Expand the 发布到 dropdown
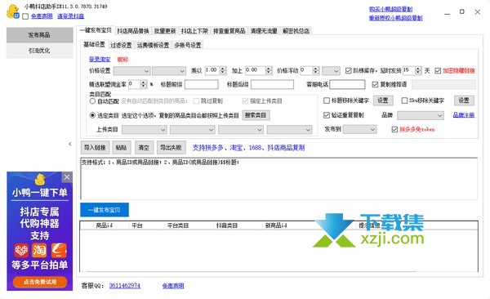The width and height of the screenshot is (490, 299). (359, 129)
